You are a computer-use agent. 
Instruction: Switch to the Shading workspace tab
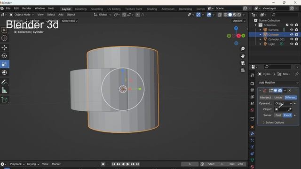151,9
